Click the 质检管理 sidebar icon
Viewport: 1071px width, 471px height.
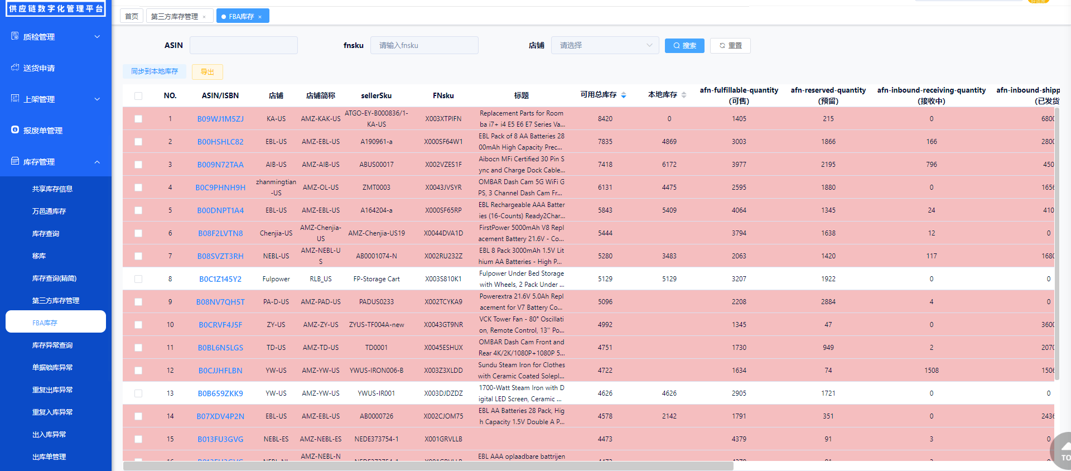pos(15,36)
